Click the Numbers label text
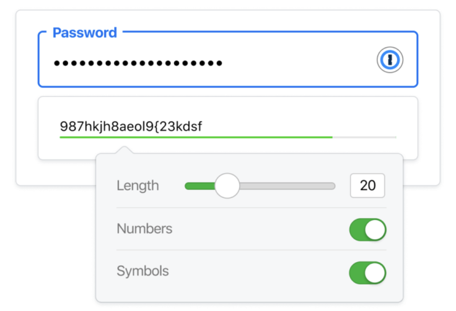 tap(144, 229)
